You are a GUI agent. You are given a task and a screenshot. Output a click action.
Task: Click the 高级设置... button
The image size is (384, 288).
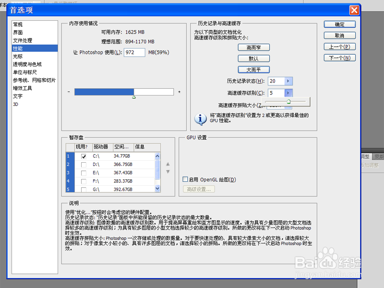[x=199, y=189]
